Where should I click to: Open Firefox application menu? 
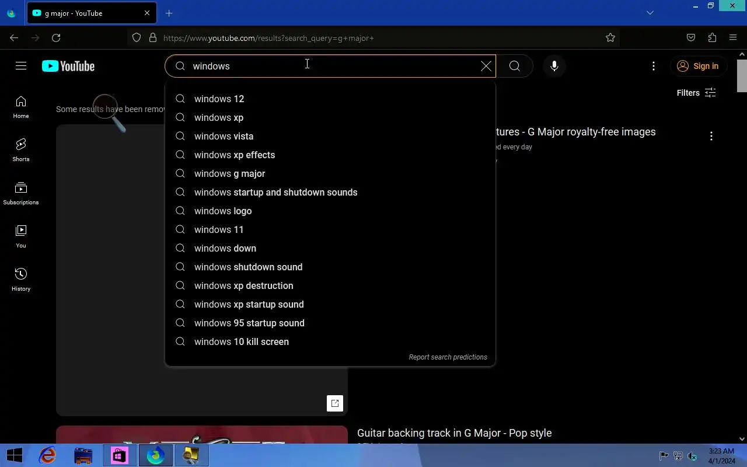[x=733, y=38]
